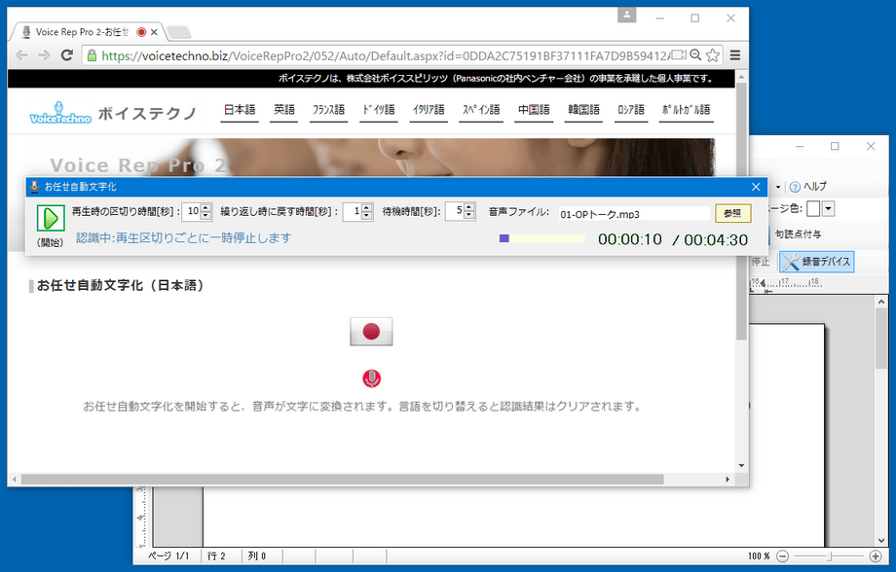Click the 参照 browse button
This screenshot has width=896, height=572.
pyautogui.click(x=733, y=213)
